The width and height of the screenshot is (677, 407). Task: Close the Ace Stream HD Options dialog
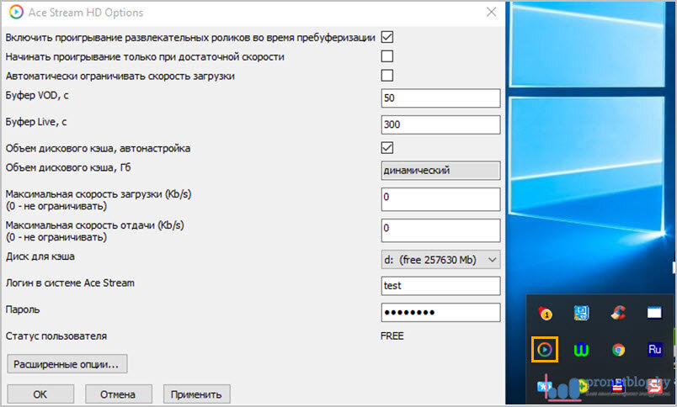(x=492, y=12)
